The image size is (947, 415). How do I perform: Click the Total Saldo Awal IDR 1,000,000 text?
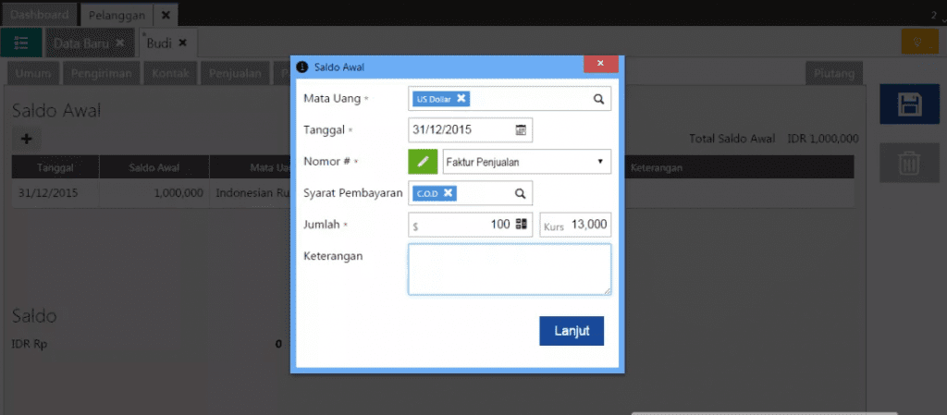pyautogui.click(x=774, y=139)
